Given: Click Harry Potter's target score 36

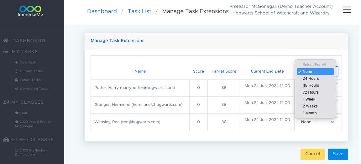Looking at the screenshot, I should [224, 88].
